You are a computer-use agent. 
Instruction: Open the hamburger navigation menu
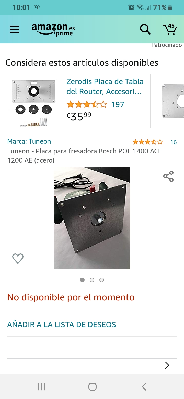(14, 29)
